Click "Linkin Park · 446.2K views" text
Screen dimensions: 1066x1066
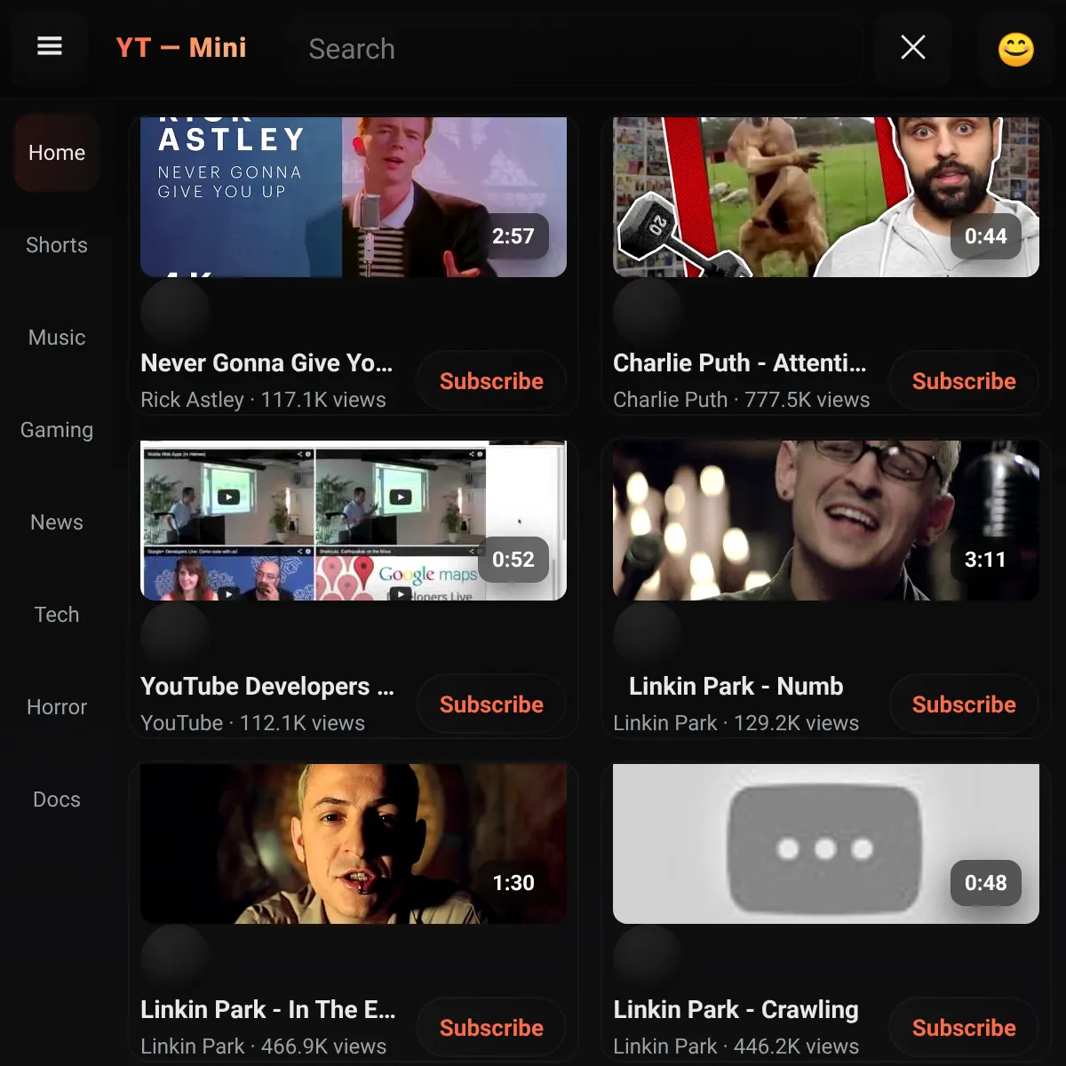(736, 1046)
